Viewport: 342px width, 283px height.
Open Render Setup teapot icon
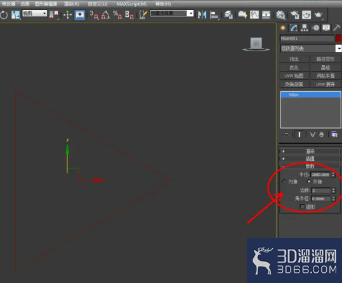click(x=294, y=15)
